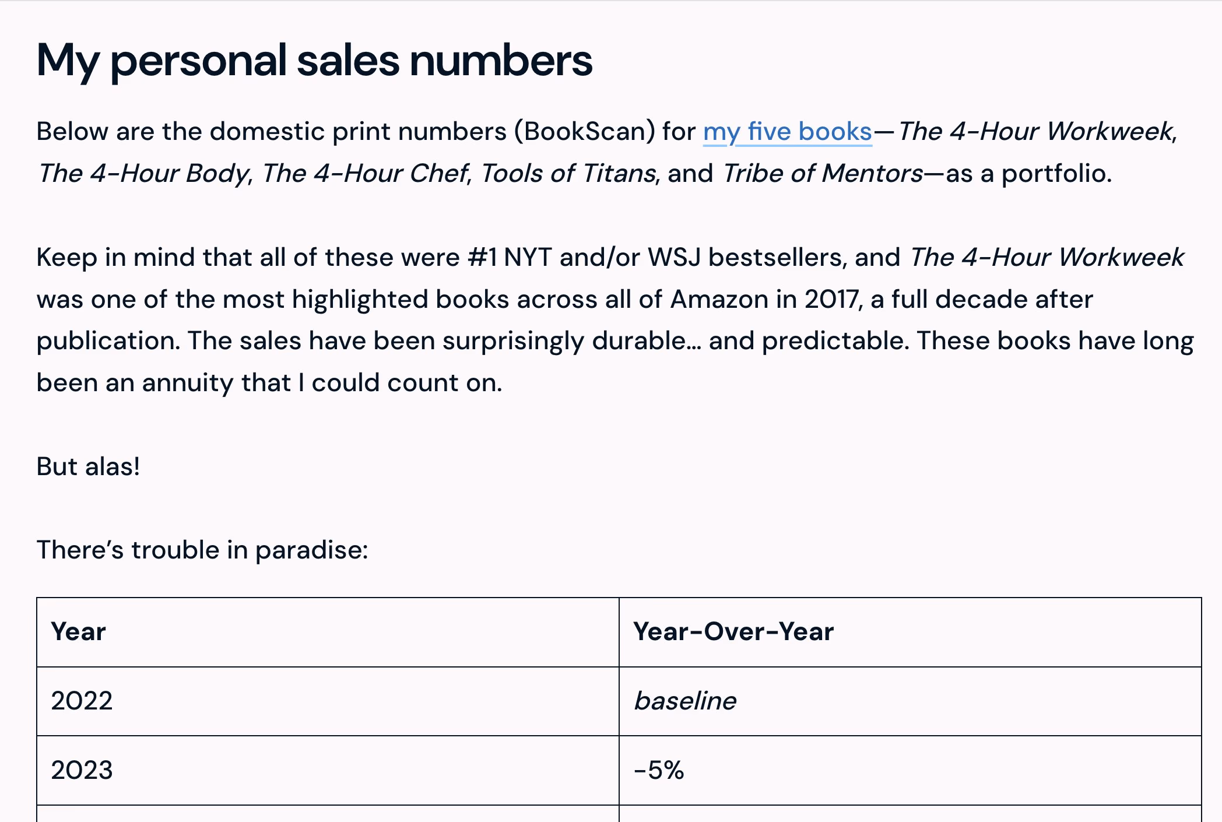Click the italic "Tribe of Mentors" title
The height and width of the screenshot is (822, 1222).
click(x=823, y=173)
